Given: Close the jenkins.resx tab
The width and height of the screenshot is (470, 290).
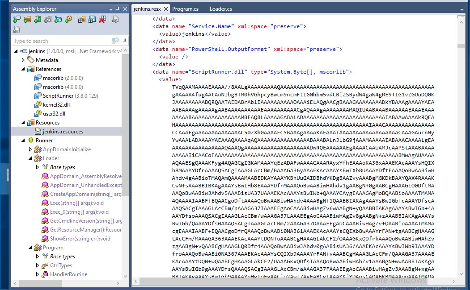Looking at the screenshot, I should pyautogui.click(x=166, y=9).
